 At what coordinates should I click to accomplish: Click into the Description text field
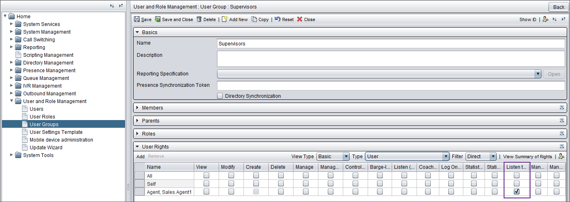click(390, 58)
